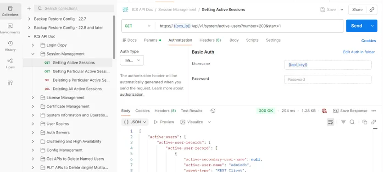Open response Headers (8) tab
The height and width of the screenshot is (172, 384).
[165, 111]
